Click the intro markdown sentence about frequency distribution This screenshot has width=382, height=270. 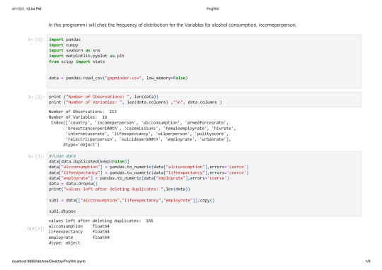(x=173, y=25)
